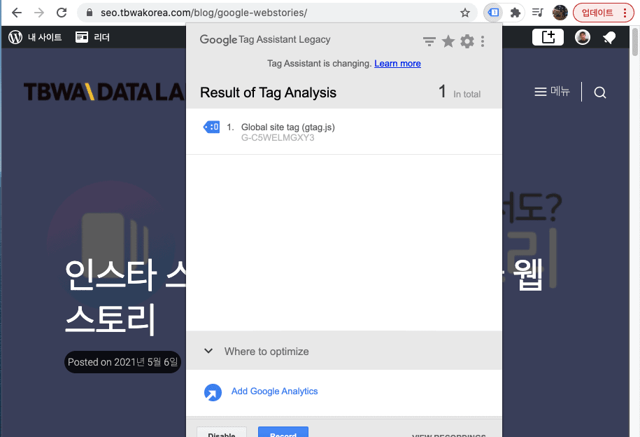Click the site search magnifier icon
This screenshot has width=640, height=437.
click(599, 92)
